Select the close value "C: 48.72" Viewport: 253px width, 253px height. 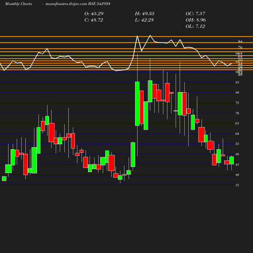(94, 20)
